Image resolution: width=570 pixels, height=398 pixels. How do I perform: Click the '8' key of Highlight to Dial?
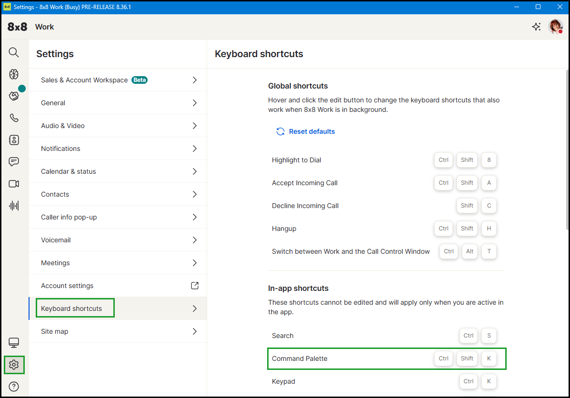(x=489, y=160)
